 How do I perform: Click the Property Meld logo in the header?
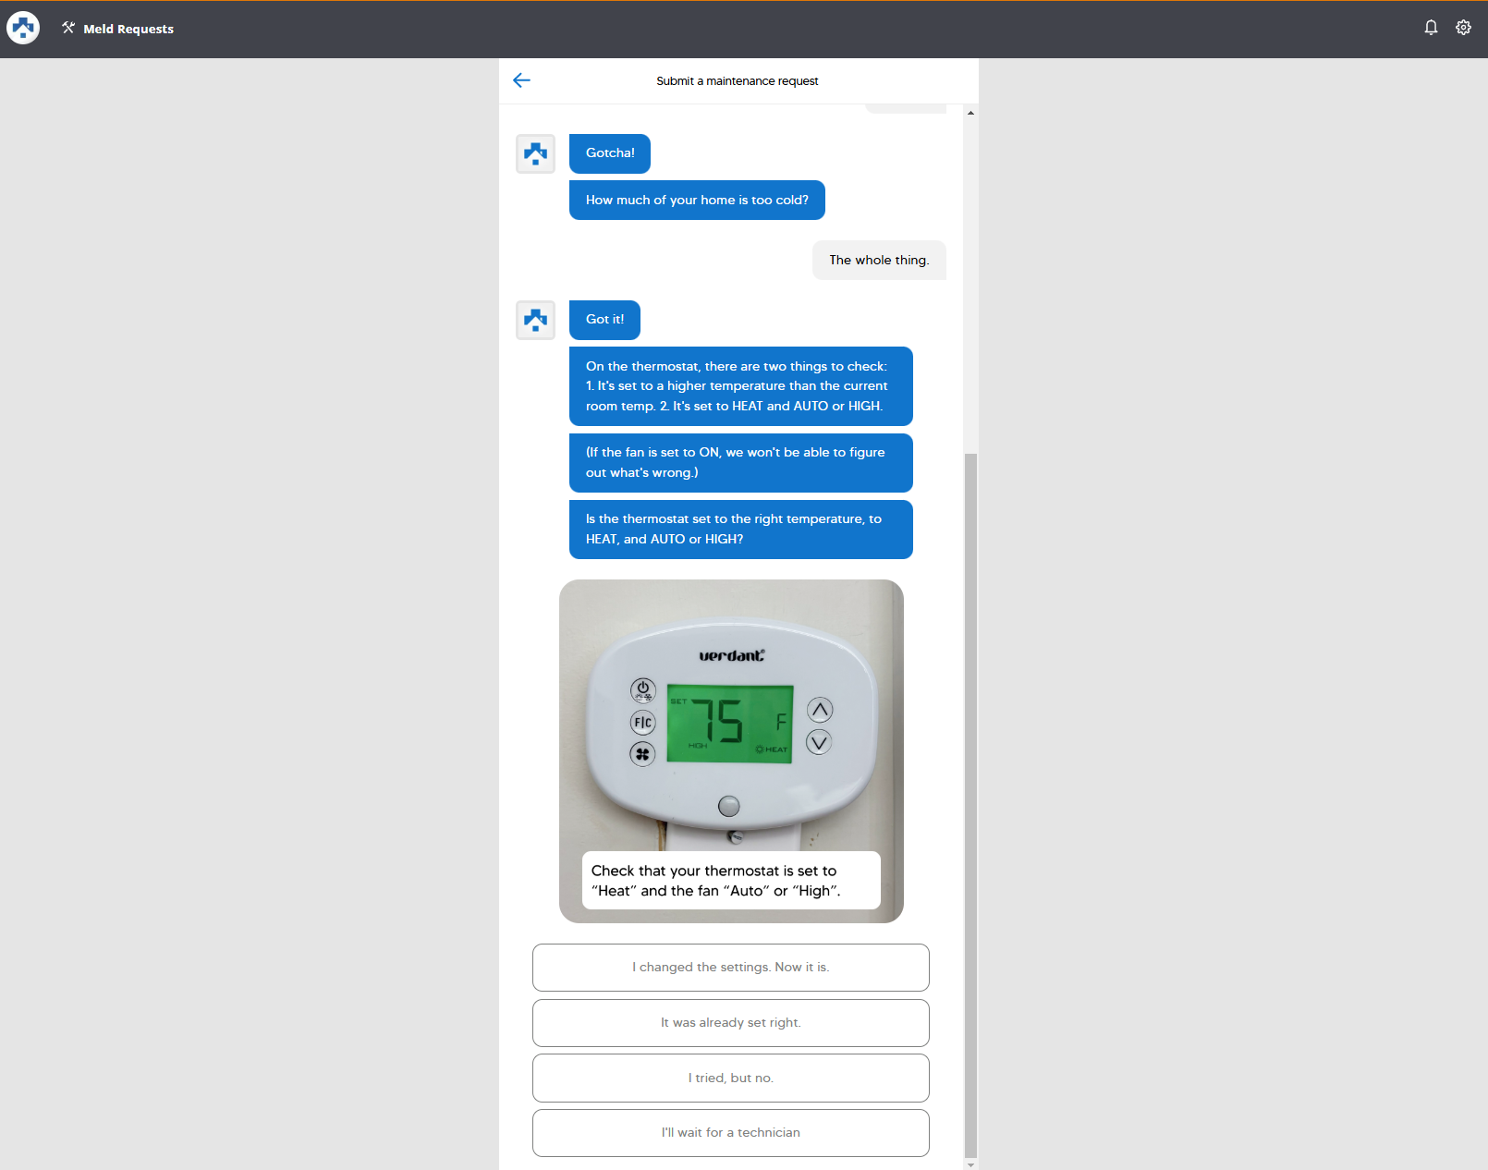pos(23,28)
